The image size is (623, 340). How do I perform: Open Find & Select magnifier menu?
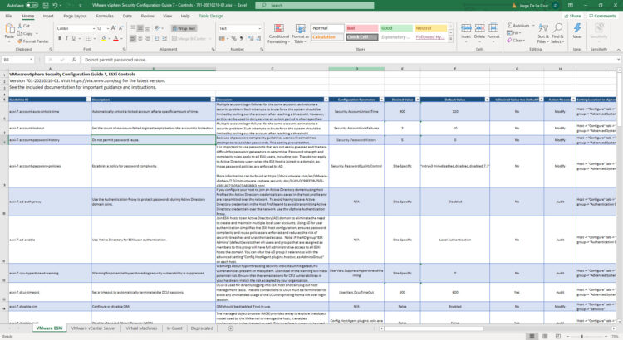pos(557,33)
